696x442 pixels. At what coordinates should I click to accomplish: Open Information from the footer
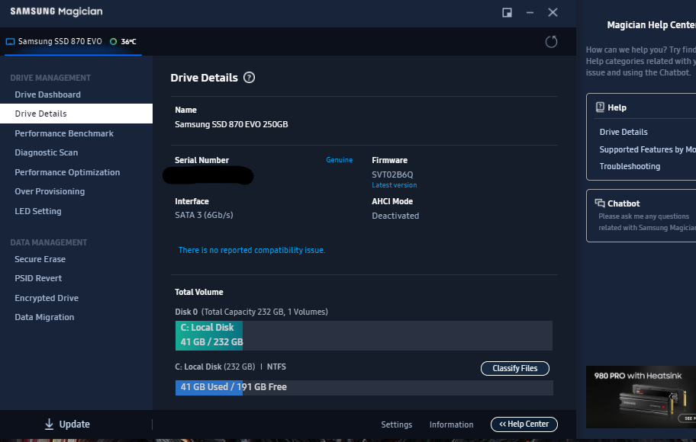coord(451,424)
